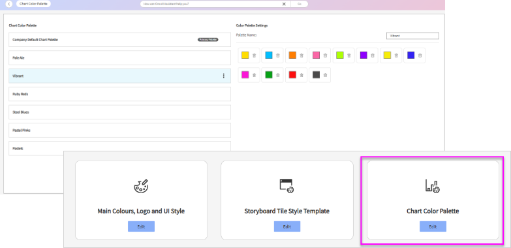Click Edit under Storyboard Tile Style Template

(x=286, y=226)
